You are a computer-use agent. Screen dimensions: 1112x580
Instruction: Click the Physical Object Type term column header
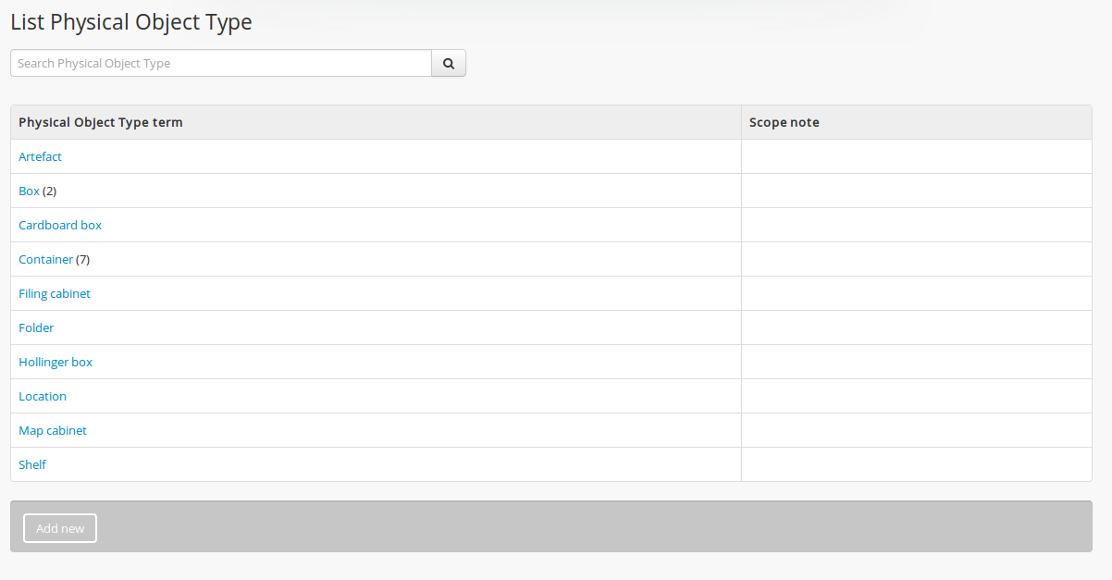tap(101, 123)
